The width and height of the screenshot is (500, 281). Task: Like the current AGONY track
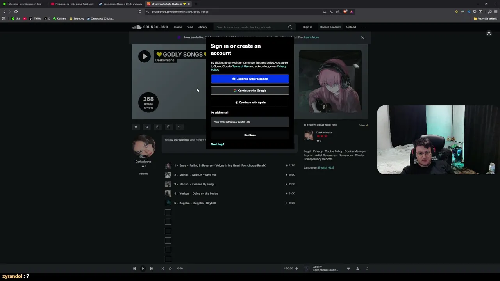coord(348,269)
